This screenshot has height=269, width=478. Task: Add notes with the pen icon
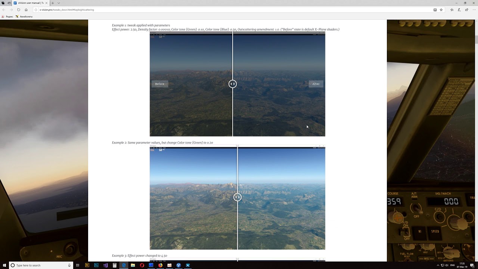[459, 10]
